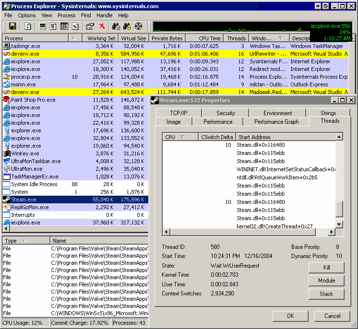Click the WinKey.exe process icon
Image resolution: width=358 pixels, height=329 pixels.
tap(7, 153)
